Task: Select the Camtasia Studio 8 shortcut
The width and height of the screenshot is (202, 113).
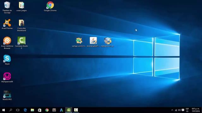Action: (21, 43)
